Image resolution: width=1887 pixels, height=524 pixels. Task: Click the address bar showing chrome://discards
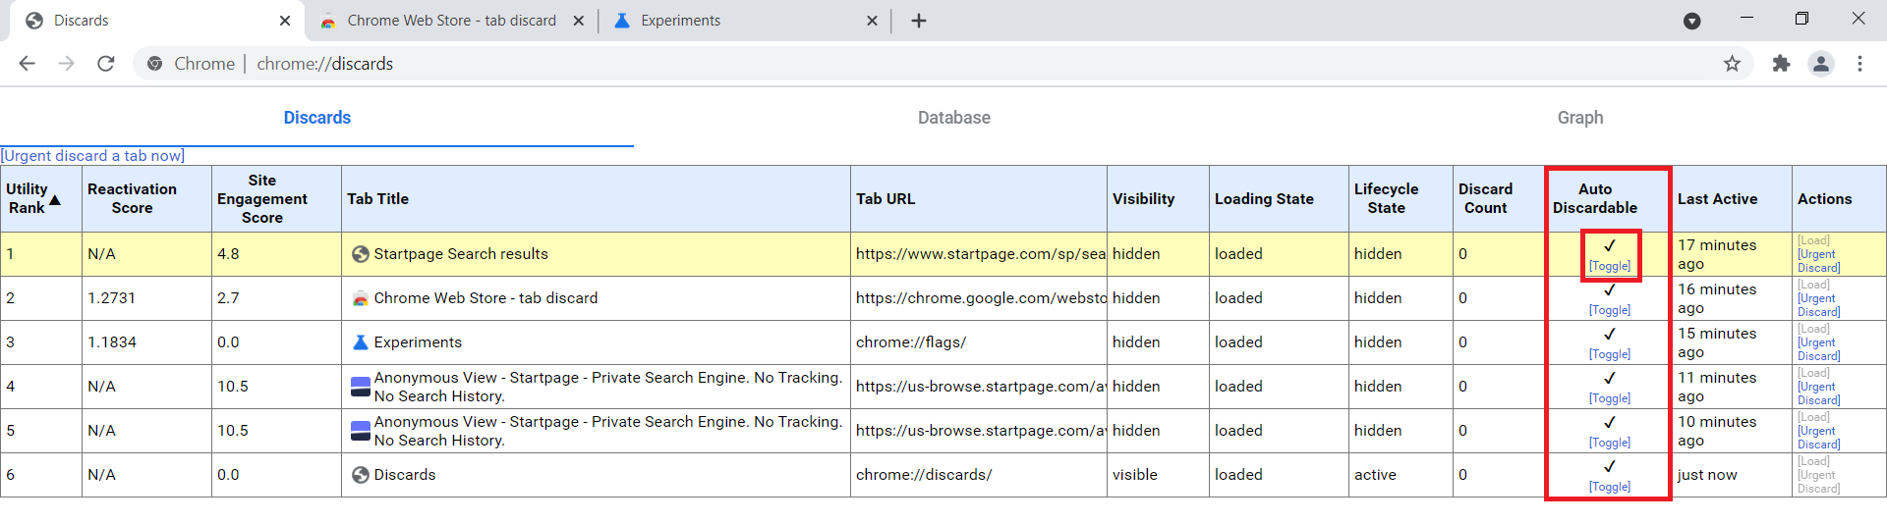click(x=943, y=64)
